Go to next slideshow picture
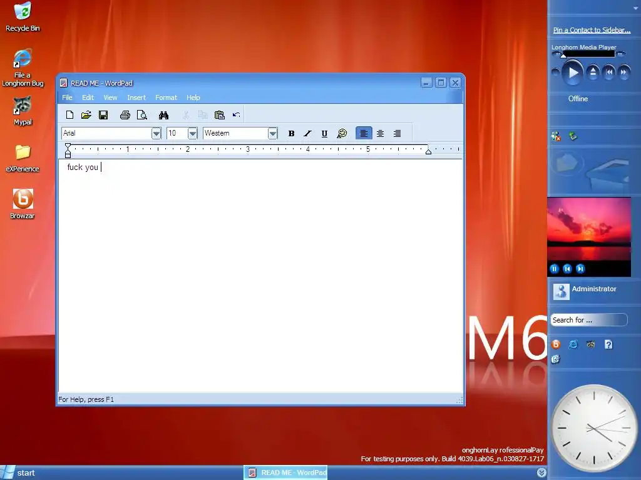Viewport: 641px width, 480px height. point(580,269)
